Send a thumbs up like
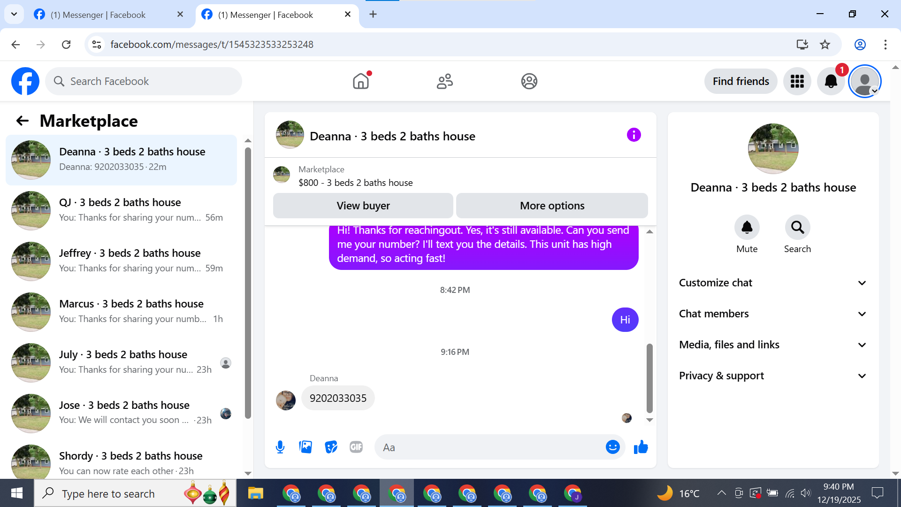This screenshot has height=507, width=901. point(641,447)
